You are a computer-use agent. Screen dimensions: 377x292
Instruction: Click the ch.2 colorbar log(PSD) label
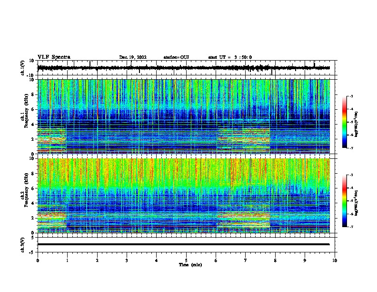(x=356, y=203)
